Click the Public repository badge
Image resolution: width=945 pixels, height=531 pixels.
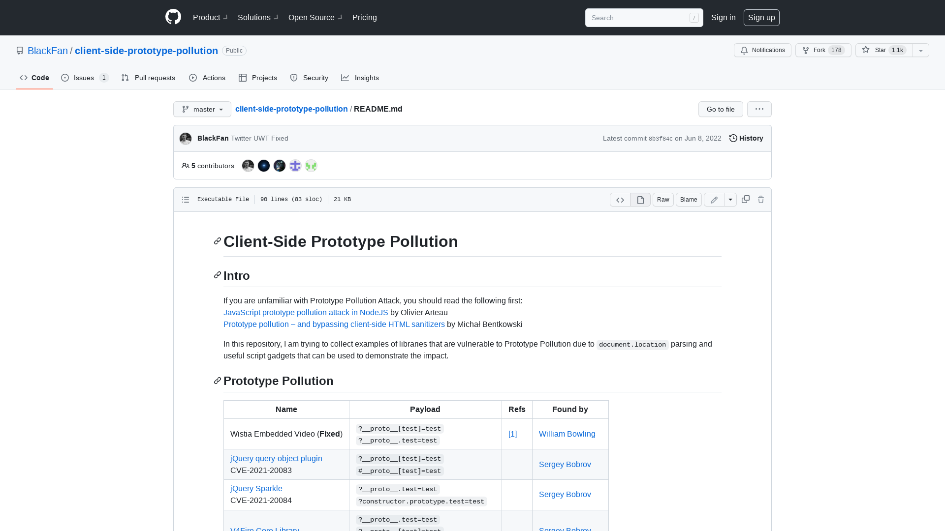click(x=234, y=51)
